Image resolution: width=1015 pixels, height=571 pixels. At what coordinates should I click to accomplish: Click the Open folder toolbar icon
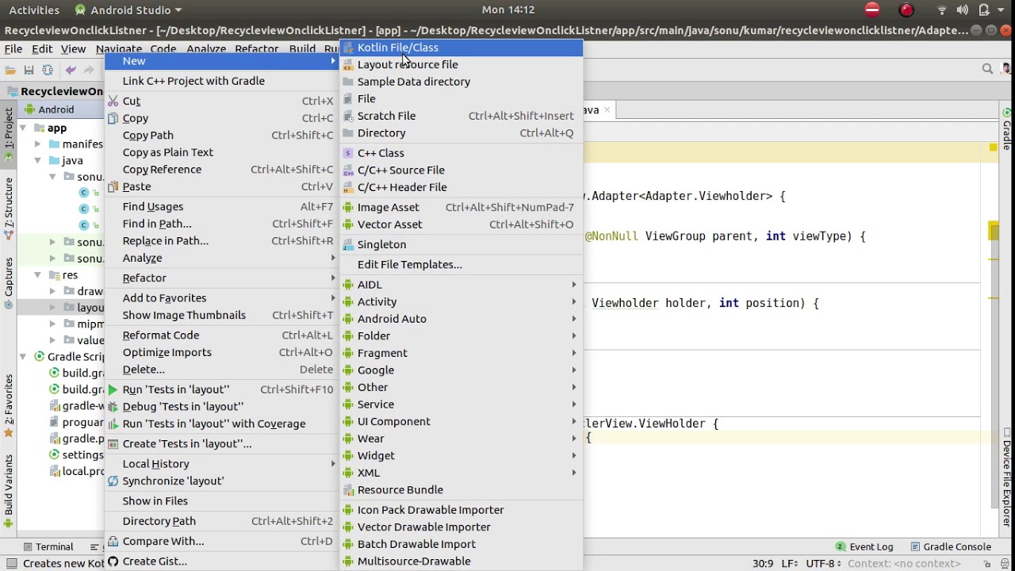point(10,70)
